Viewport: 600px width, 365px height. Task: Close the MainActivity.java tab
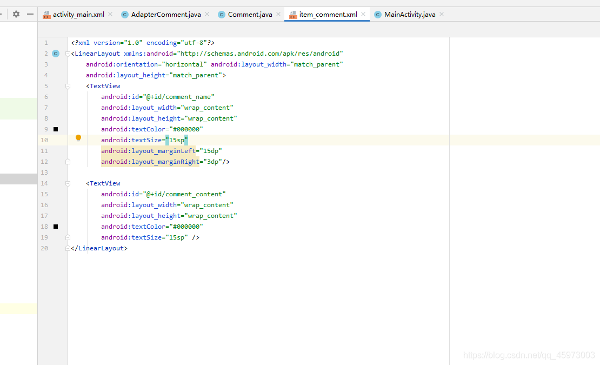click(442, 14)
